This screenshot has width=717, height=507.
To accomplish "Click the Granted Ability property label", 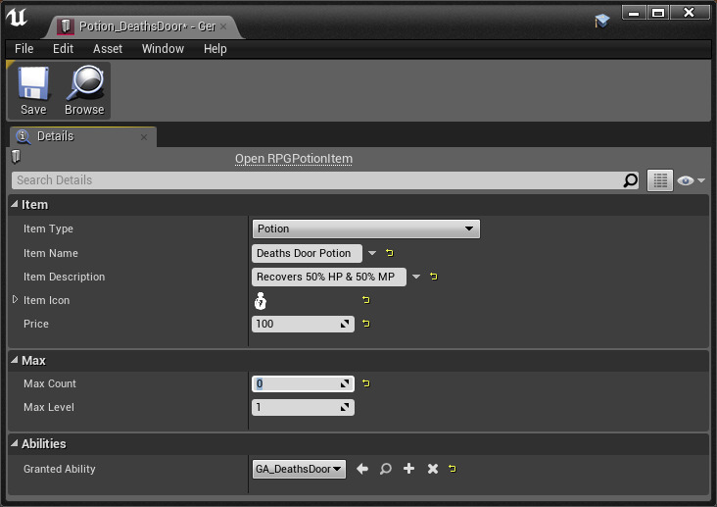I will [x=60, y=469].
